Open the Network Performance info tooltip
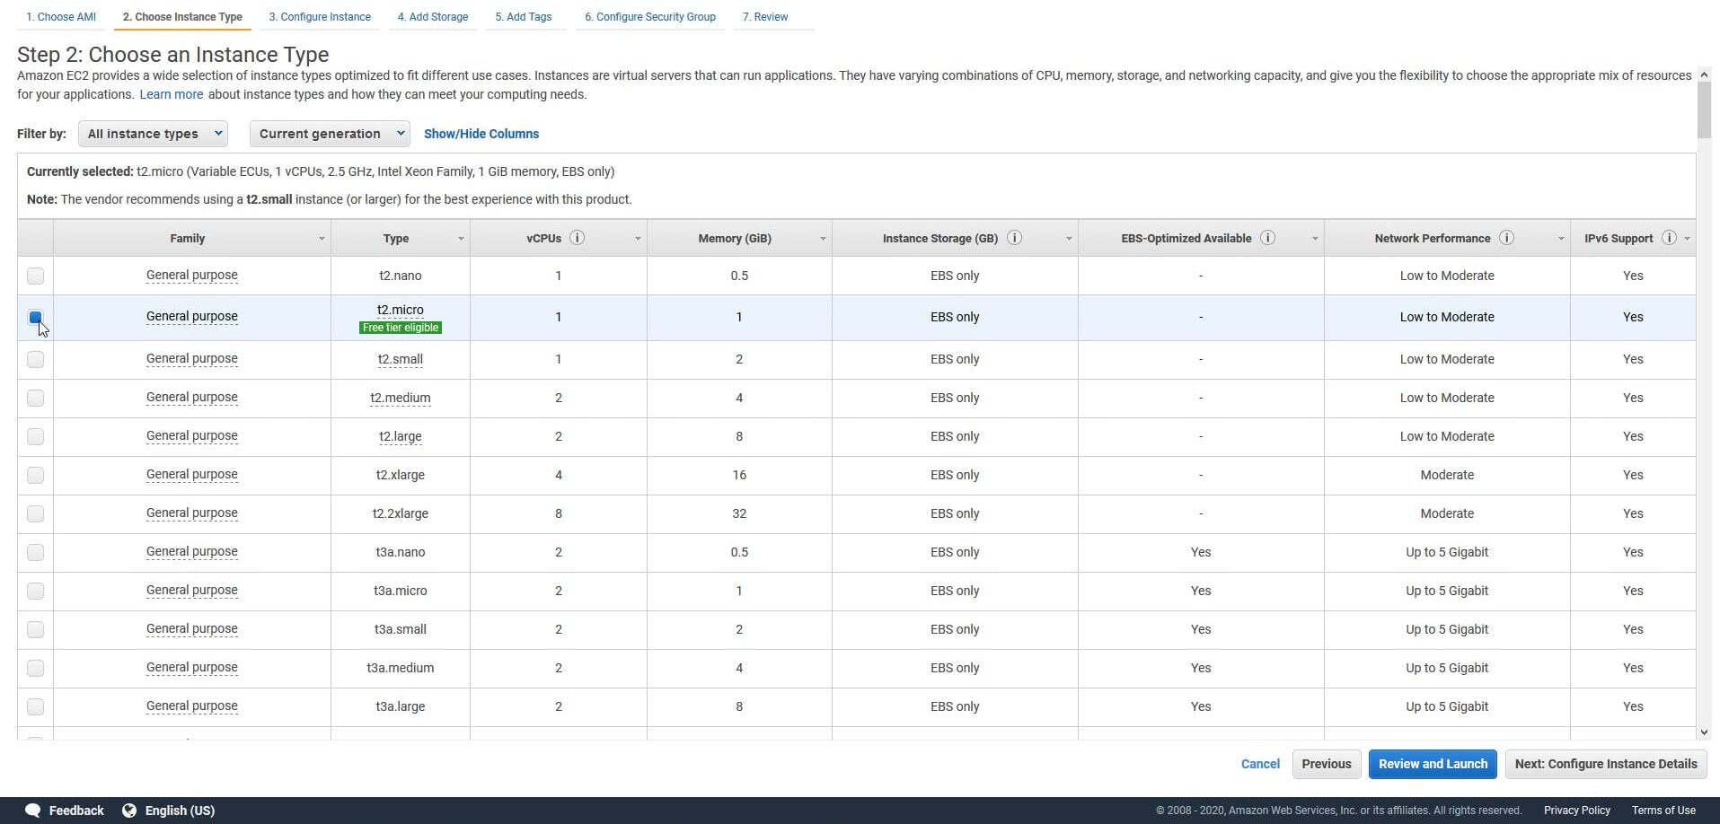The image size is (1720, 824). [1506, 238]
